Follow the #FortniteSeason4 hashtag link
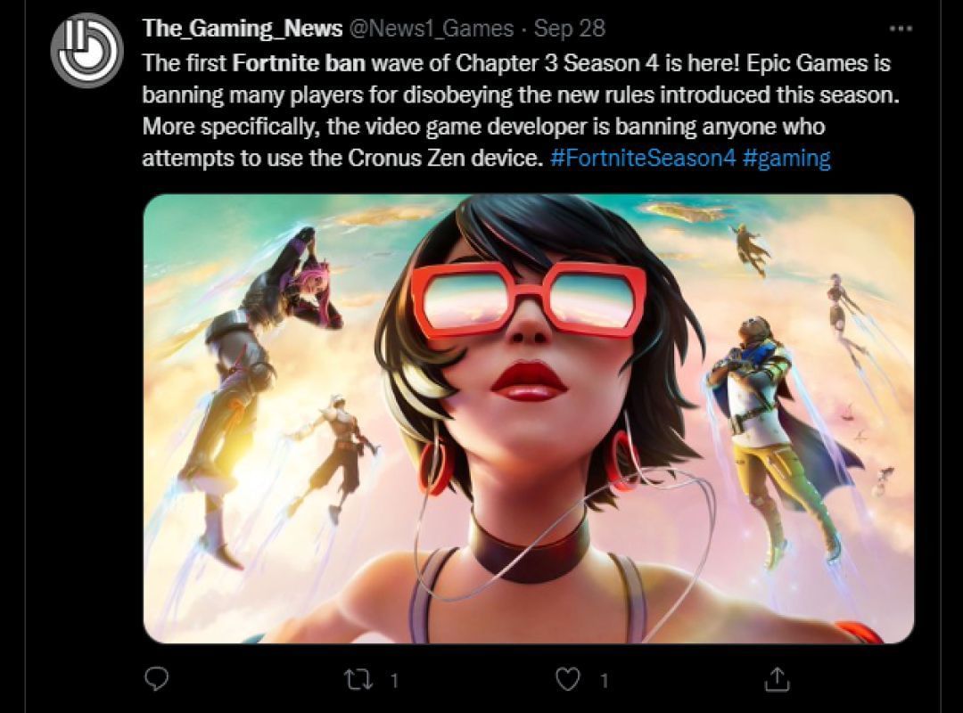The height and width of the screenshot is (713, 963). click(643, 159)
